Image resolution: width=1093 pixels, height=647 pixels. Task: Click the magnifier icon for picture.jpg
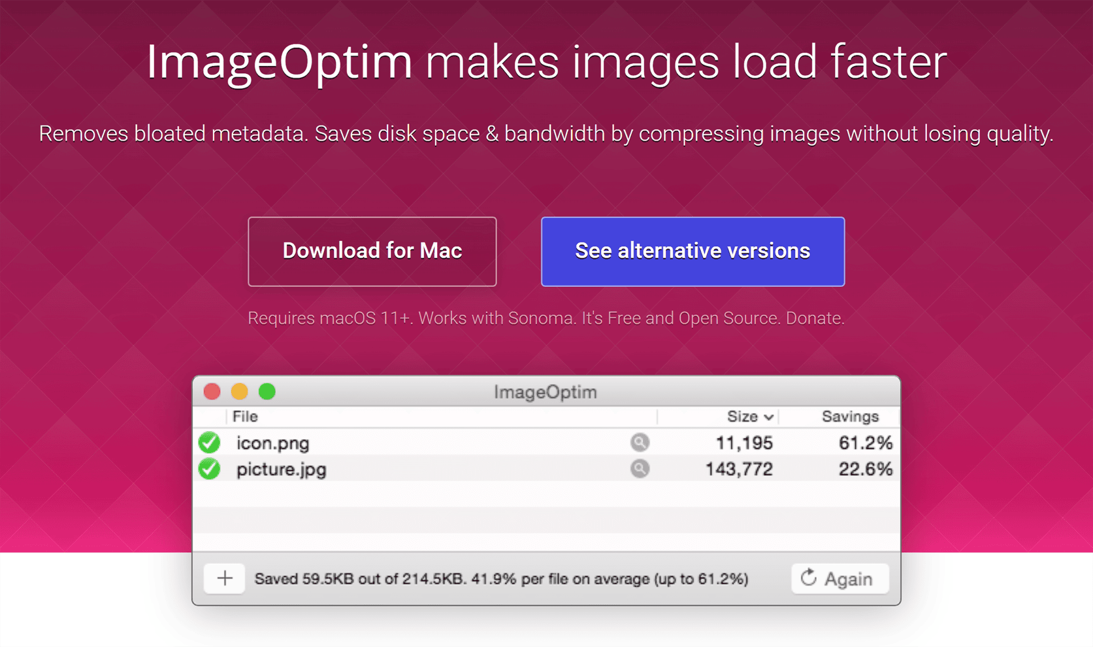[640, 468]
